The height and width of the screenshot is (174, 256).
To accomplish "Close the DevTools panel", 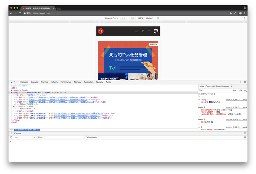I will click(x=245, y=82).
